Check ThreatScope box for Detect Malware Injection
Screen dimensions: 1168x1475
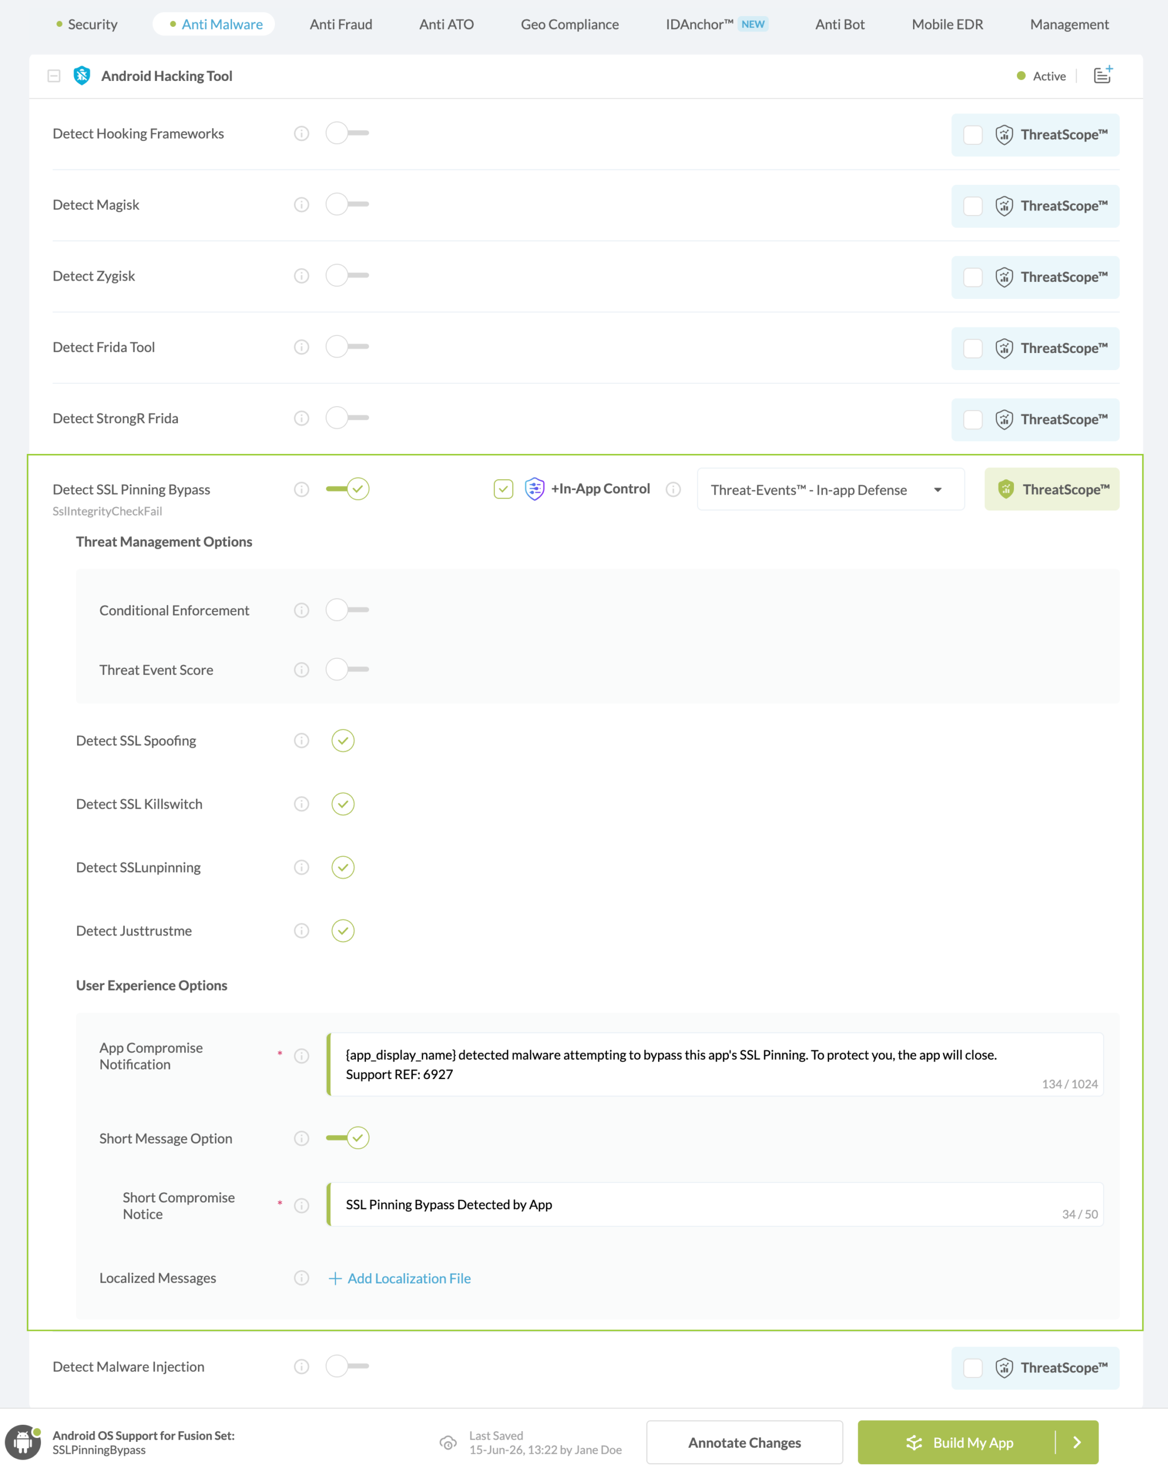pos(972,1368)
